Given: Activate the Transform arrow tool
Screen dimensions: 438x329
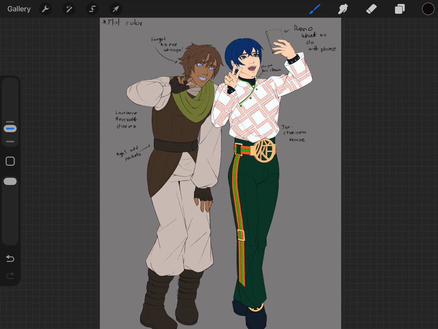Looking at the screenshot, I should (x=116, y=9).
